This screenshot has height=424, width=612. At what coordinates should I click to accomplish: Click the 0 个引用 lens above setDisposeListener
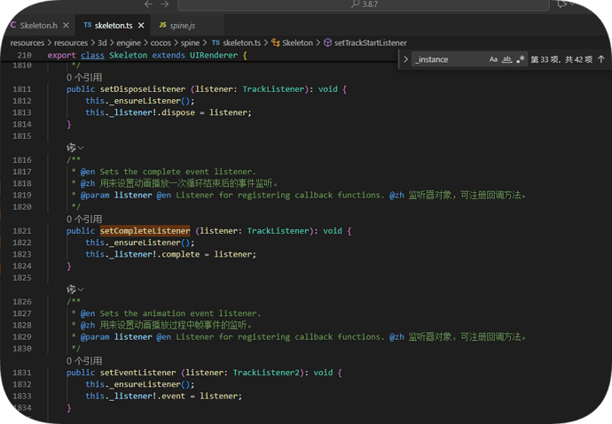(x=84, y=77)
